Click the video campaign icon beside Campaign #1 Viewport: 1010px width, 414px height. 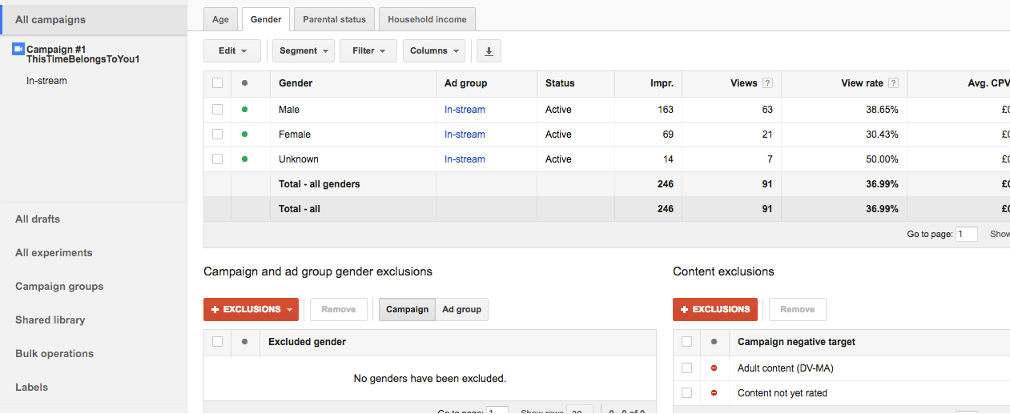[18, 50]
